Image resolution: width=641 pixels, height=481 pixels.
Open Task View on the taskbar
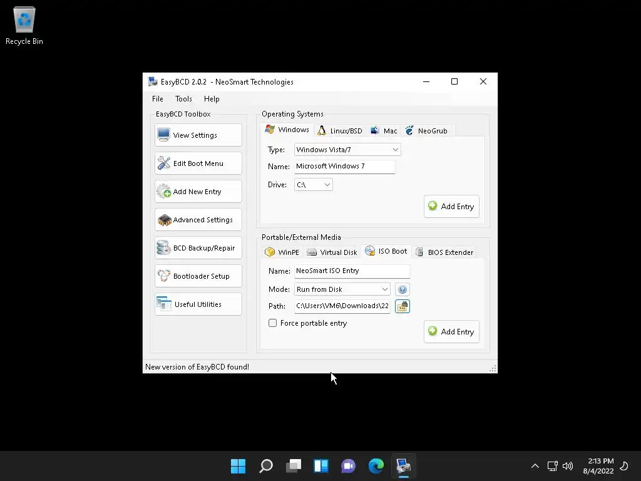(294, 466)
